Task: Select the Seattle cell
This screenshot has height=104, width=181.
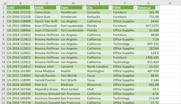Action: pyautogui.click(x=73, y=71)
